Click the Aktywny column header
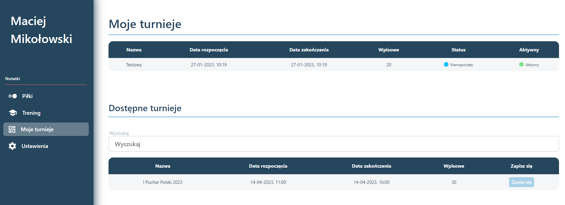 (529, 50)
